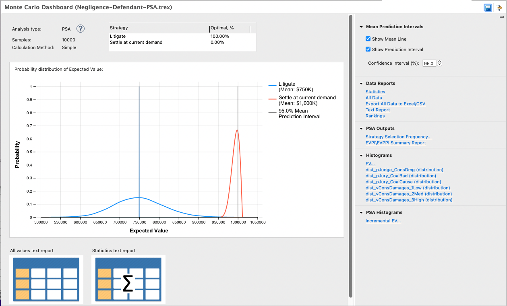This screenshot has width=507, height=306.
Task: Open dist_vConsDamages_3High distribution histogram
Action: 409,200
